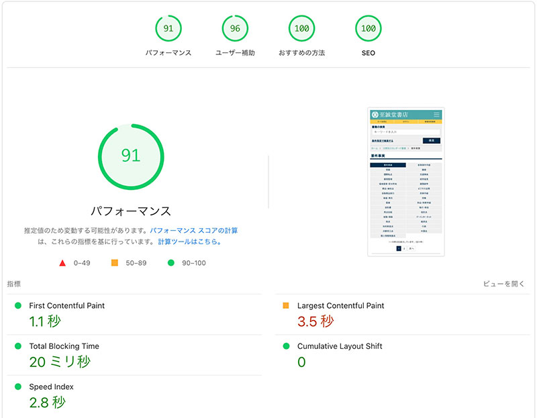Viewport: 537px width, 418px height.
Task: Click the 20 ミリ秒 value
Action: [60, 362]
